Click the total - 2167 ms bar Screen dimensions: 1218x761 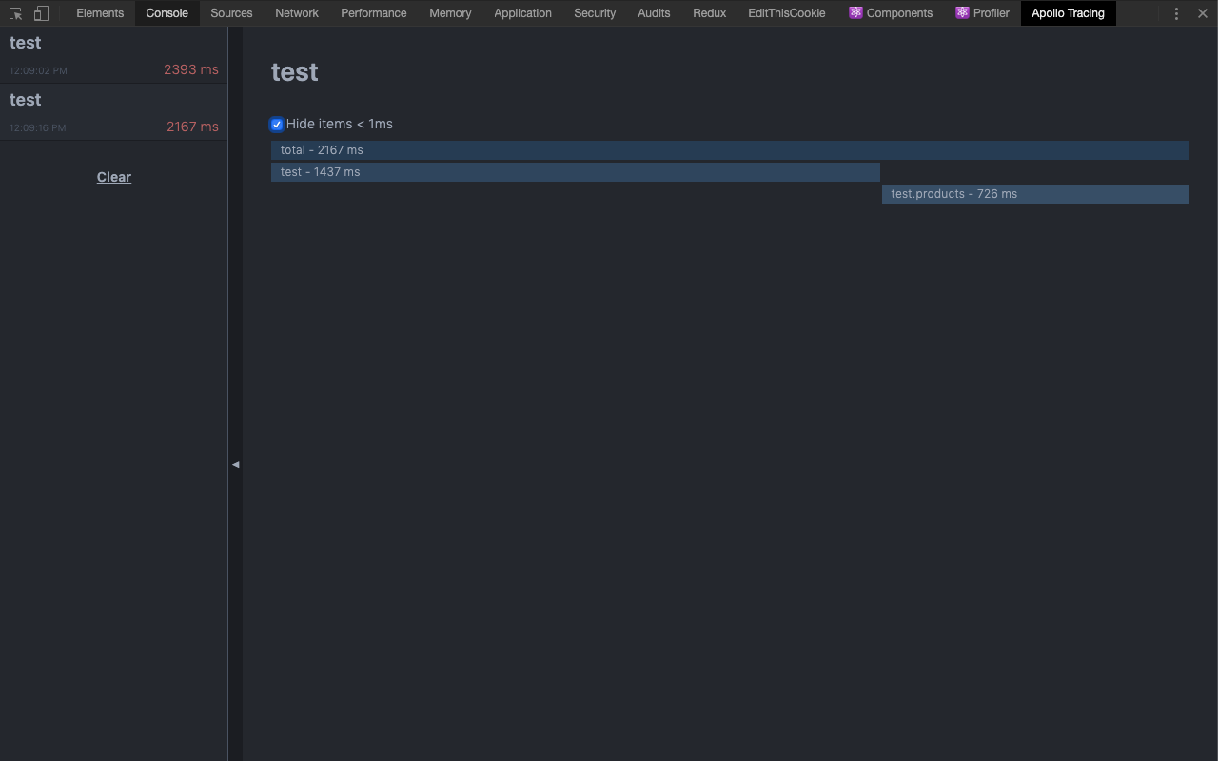pos(730,150)
